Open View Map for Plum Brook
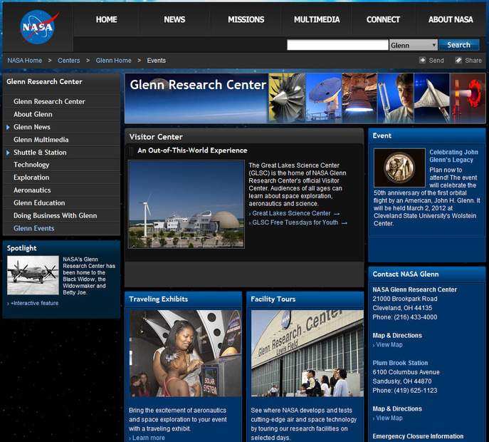This screenshot has width=489, height=442. (x=389, y=418)
